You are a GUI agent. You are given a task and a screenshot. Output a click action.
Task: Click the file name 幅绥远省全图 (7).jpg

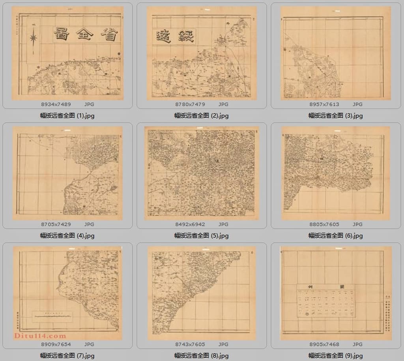point(67,355)
